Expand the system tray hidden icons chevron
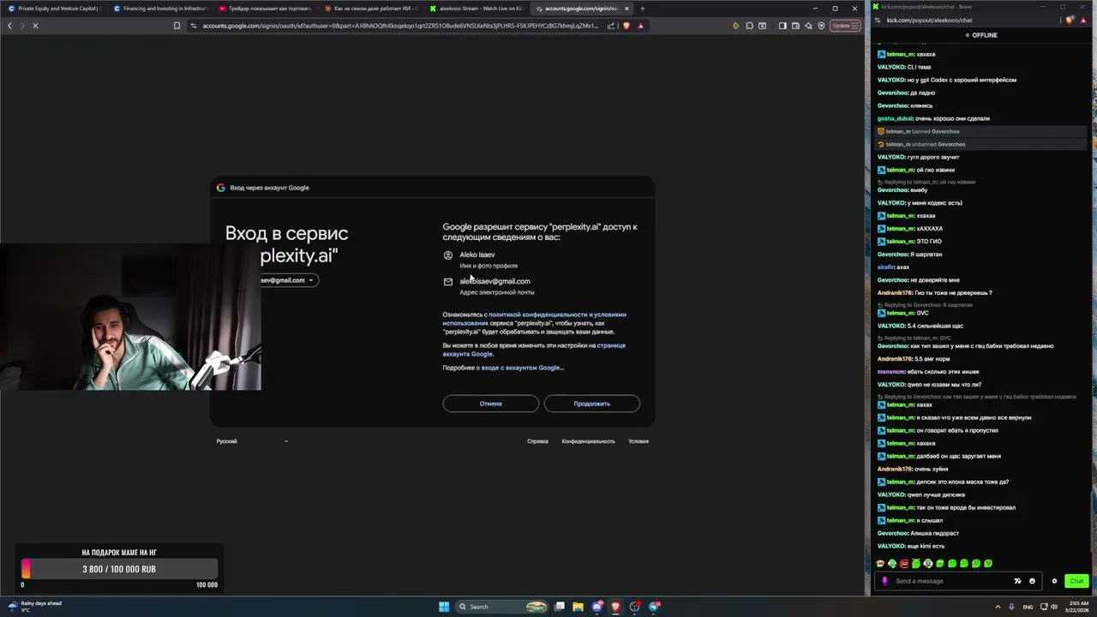The height and width of the screenshot is (617, 1097). tap(998, 607)
